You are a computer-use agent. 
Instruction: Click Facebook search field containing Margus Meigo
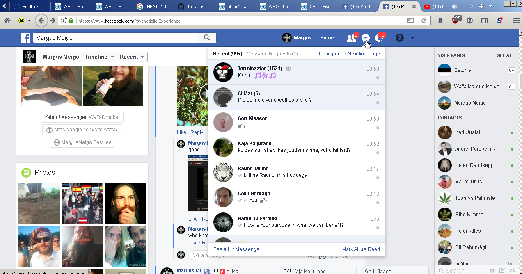(x=115, y=38)
